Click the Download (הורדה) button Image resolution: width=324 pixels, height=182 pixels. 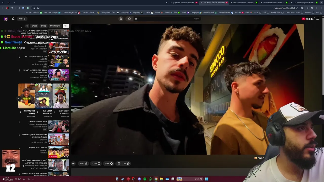click(84, 164)
